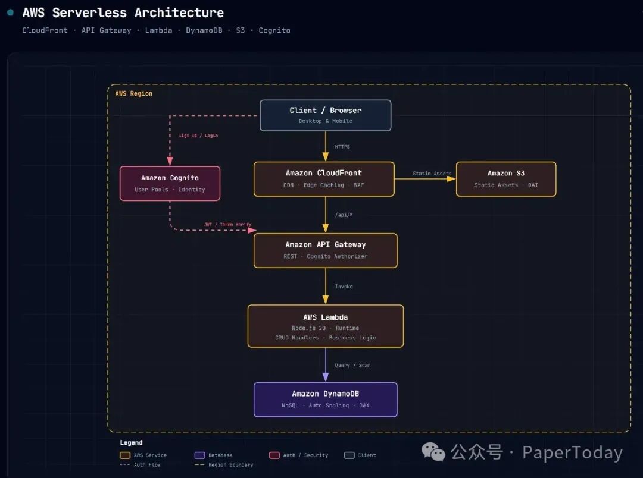The height and width of the screenshot is (478, 643).
Task: Select the Amazon CloudFront node
Action: (x=324, y=179)
